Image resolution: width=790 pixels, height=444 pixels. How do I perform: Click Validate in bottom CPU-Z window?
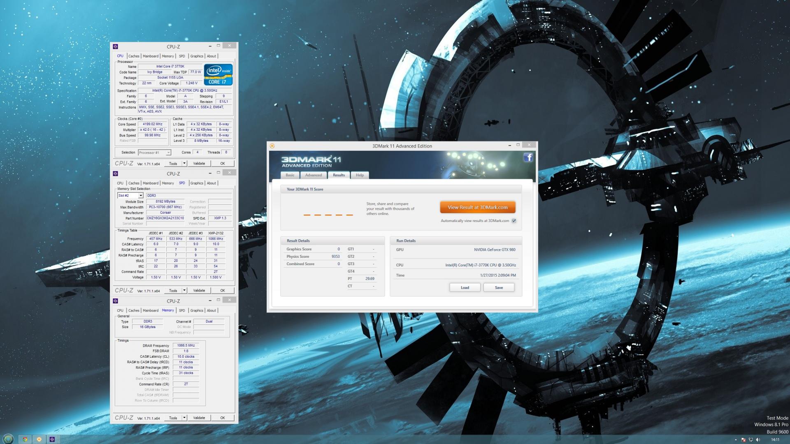click(199, 418)
